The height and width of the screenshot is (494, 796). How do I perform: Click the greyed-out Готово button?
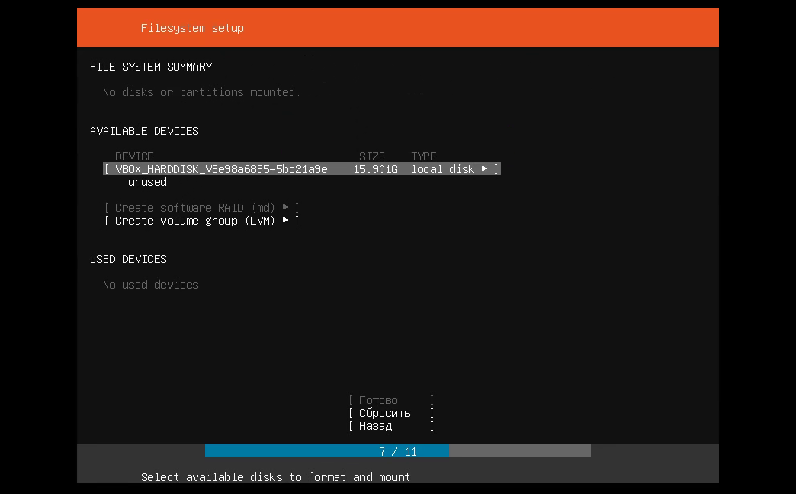[x=391, y=400]
